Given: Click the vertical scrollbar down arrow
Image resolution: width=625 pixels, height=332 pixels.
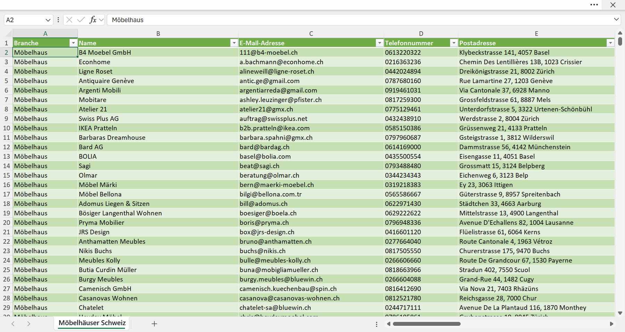Looking at the screenshot, I should [x=620, y=313].
